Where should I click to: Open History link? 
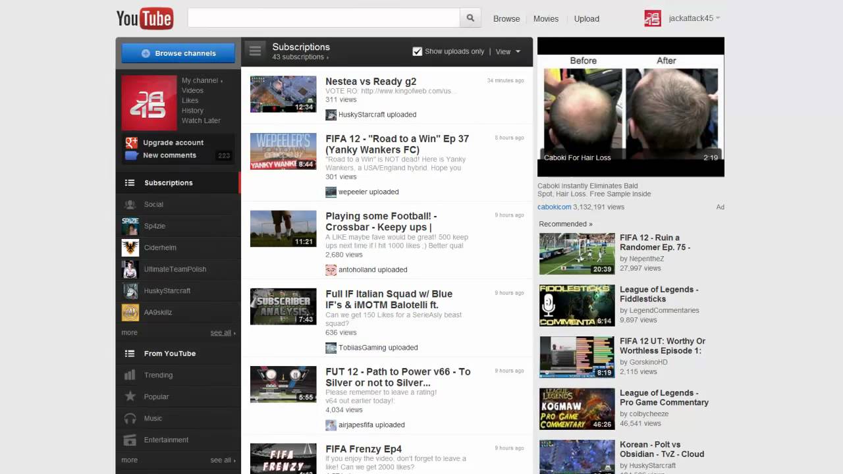pyautogui.click(x=192, y=111)
